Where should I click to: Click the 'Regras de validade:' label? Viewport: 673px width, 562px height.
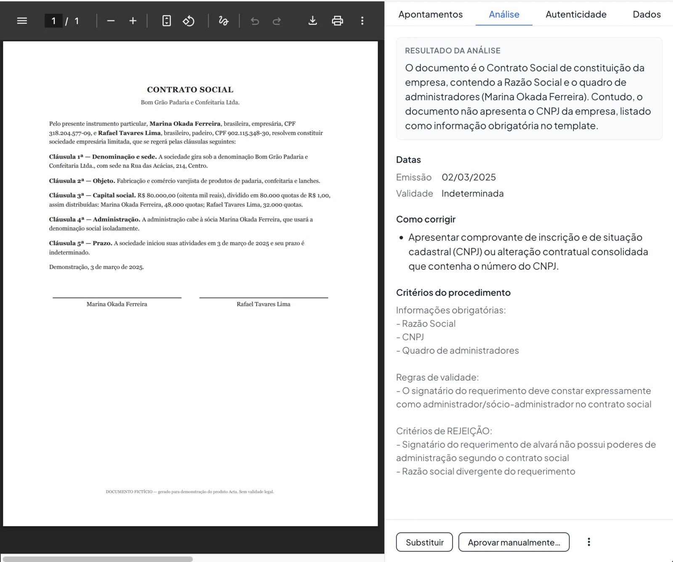point(437,377)
